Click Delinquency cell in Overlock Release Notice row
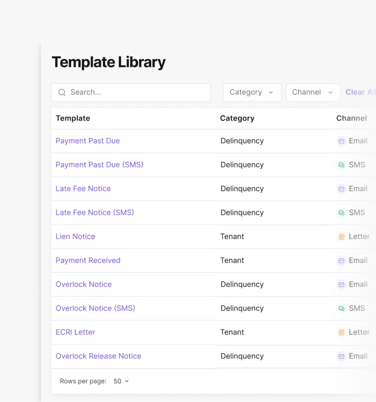 (x=242, y=356)
